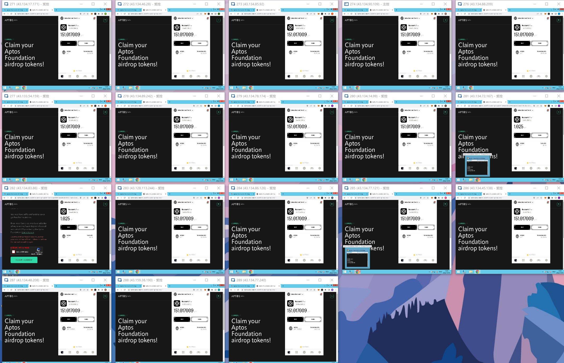The image size is (564, 363).
Task: Click the Windows Start button in window 289
Action: 232,362
